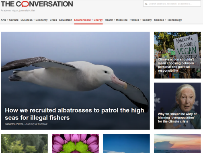
Task: Open the green trees article thumbnail
Action: (x=24, y=143)
